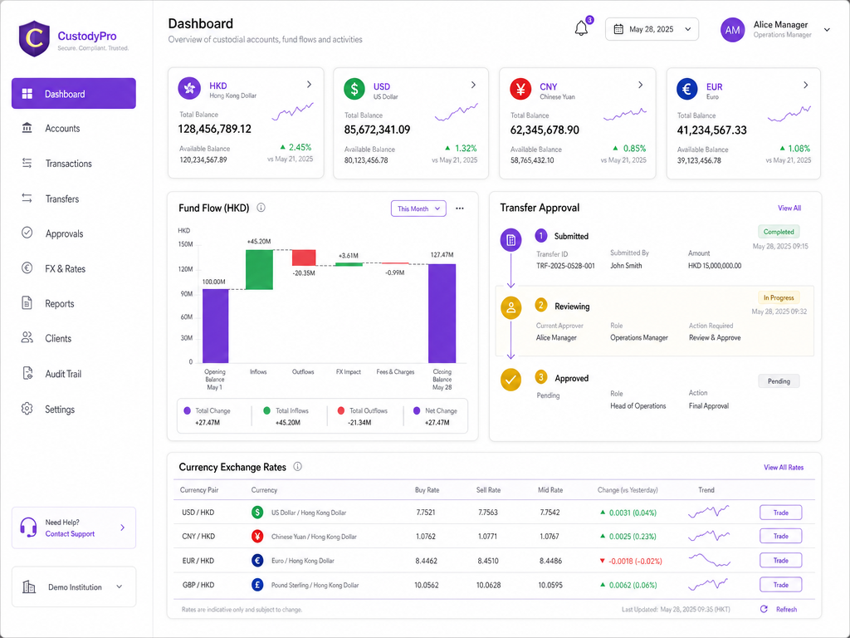The width and height of the screenshot is (850, 638).
Task: Open the notifications bell
Action: pyautogui.click(x=581, y=28)
